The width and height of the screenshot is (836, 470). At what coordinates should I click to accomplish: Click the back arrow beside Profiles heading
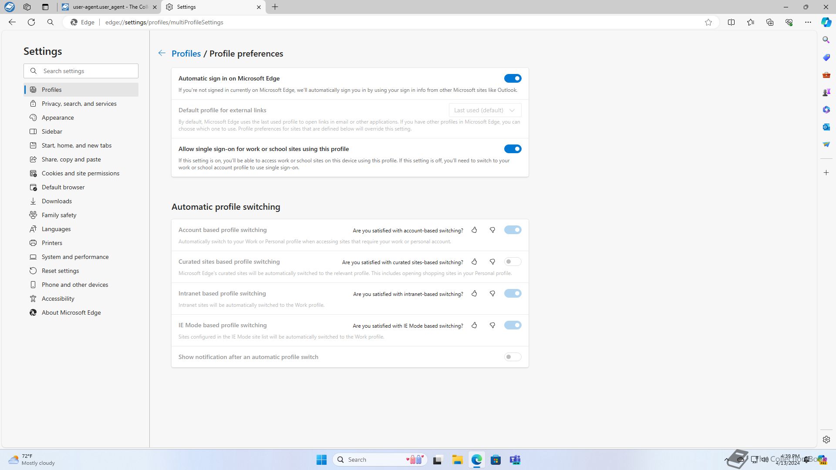coord(162,53)
